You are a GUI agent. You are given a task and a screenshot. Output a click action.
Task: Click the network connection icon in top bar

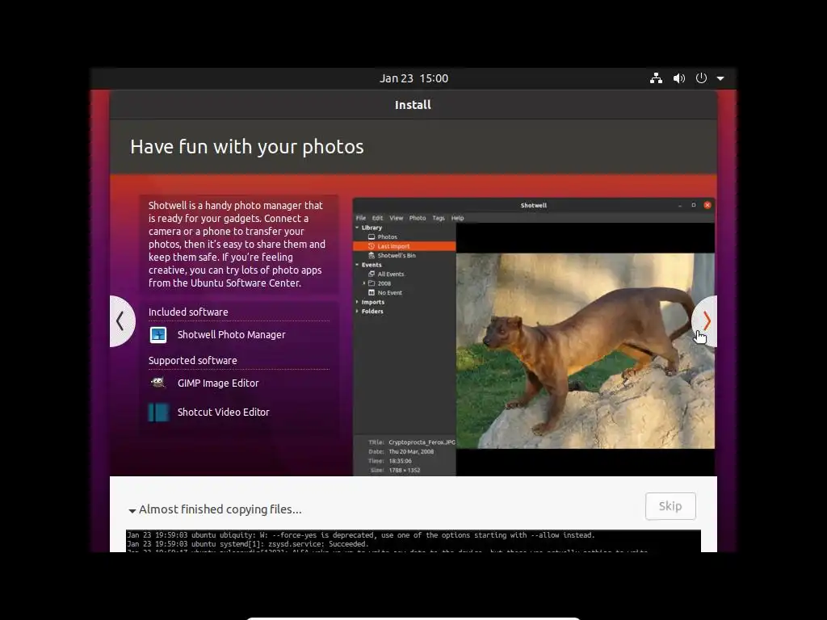[656, 78]
